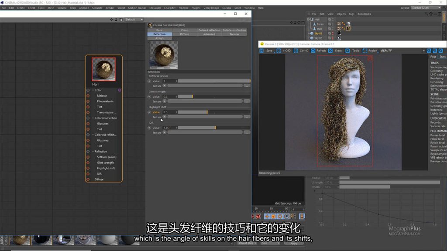Viewport: 447px width, 251px height.
Task: Toggle the Sky 02 visibility dots
Action: point(333,38)
